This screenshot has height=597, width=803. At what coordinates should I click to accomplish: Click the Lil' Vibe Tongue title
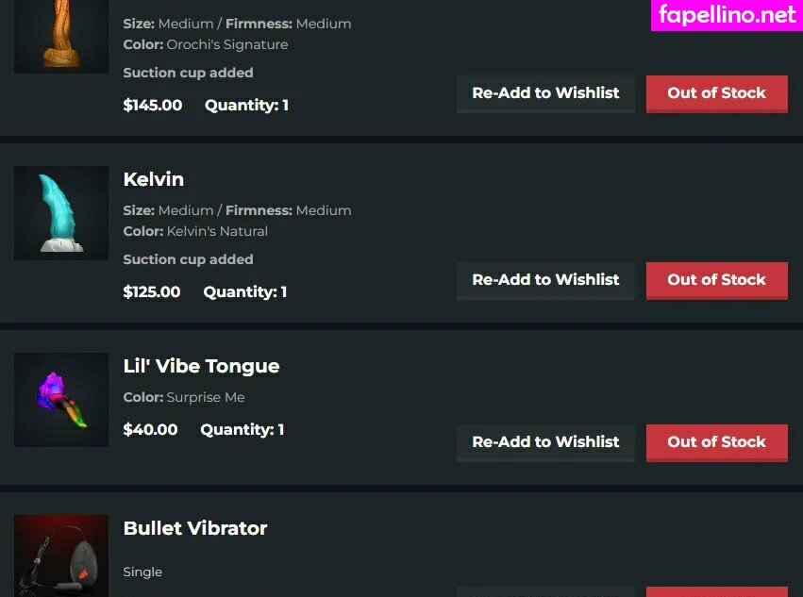(x=201, y=366)
